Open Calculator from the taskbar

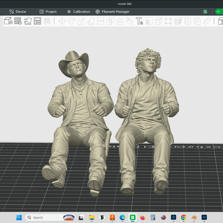click(x=153, y=217)
